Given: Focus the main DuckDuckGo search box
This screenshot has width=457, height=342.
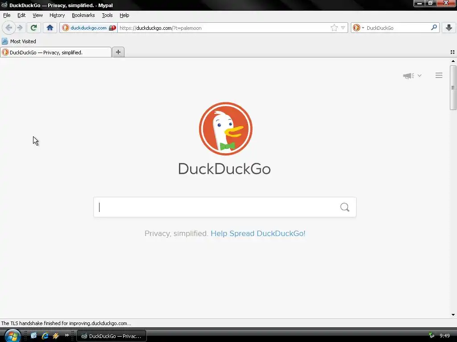Looking at the screenshot, I should pos(225,207).
